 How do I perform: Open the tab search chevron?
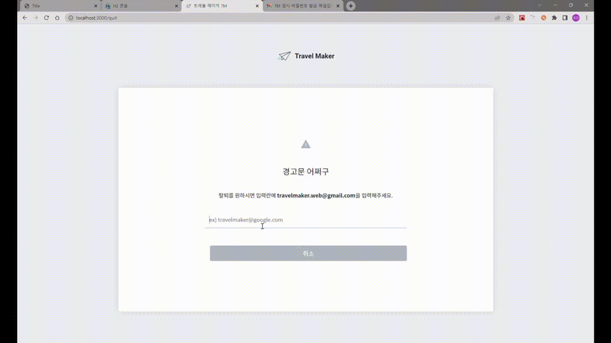[540, 5]
